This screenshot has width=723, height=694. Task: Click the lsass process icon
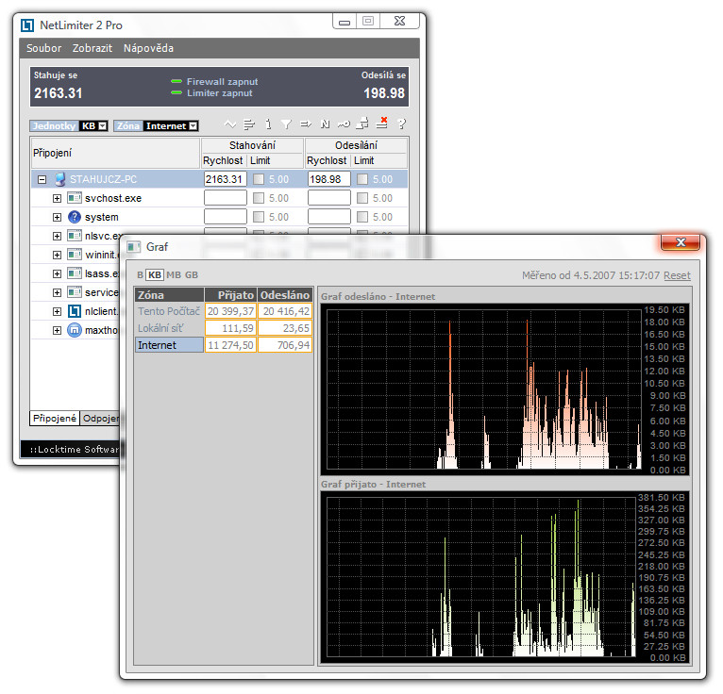coord(75,273)
